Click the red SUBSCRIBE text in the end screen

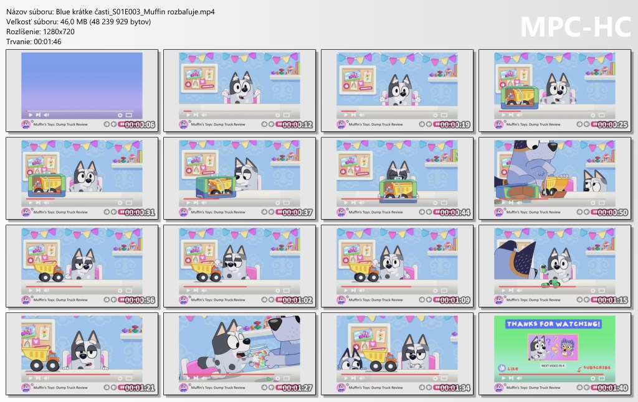point(597,367)
